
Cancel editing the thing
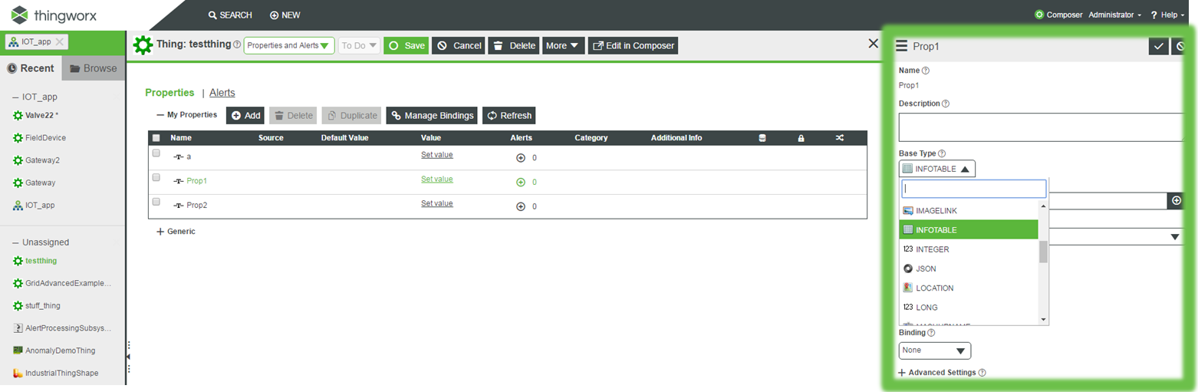pos(459,45)
